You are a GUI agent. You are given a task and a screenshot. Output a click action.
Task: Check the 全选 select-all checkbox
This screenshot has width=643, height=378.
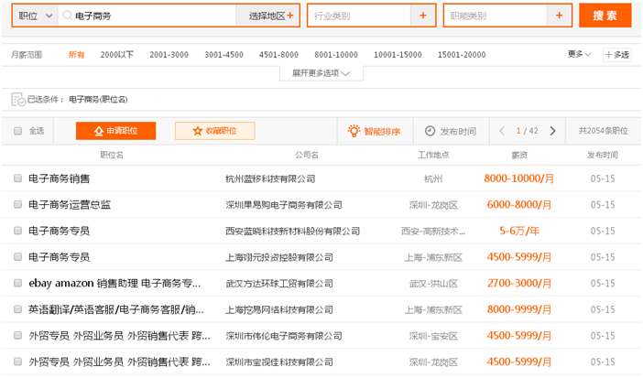[17, 131]
